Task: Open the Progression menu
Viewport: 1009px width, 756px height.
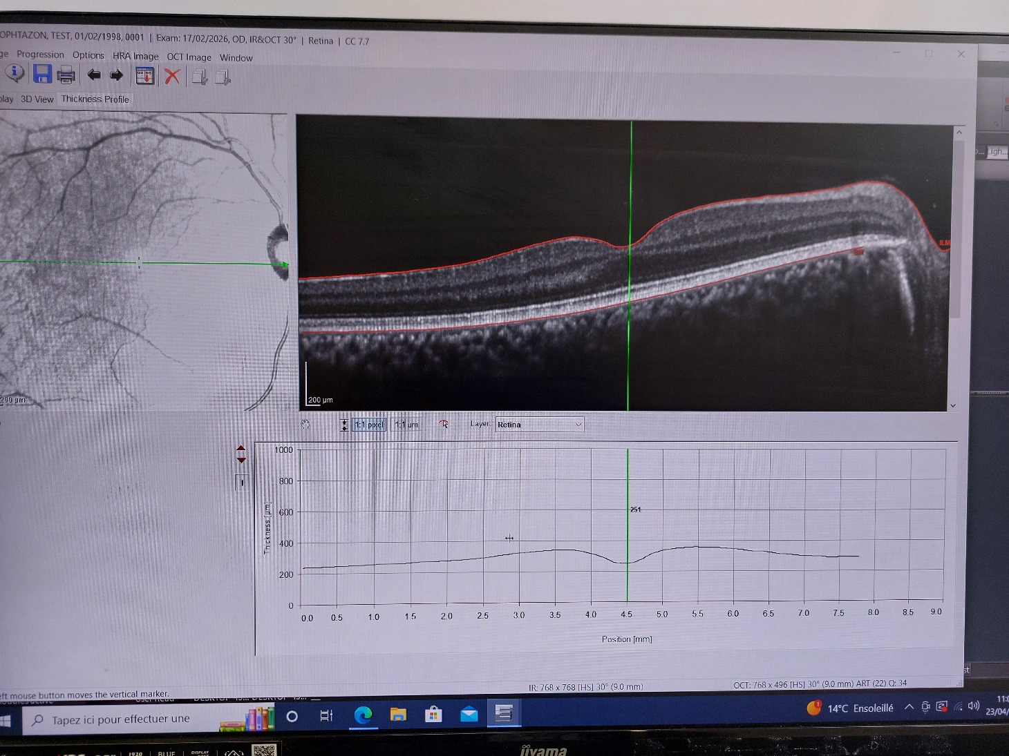Action: pos(40,55)
